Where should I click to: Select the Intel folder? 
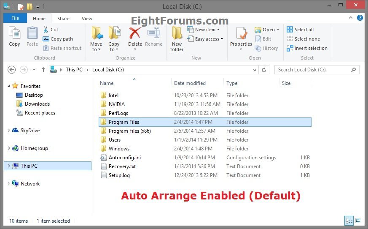pos(205,95)
